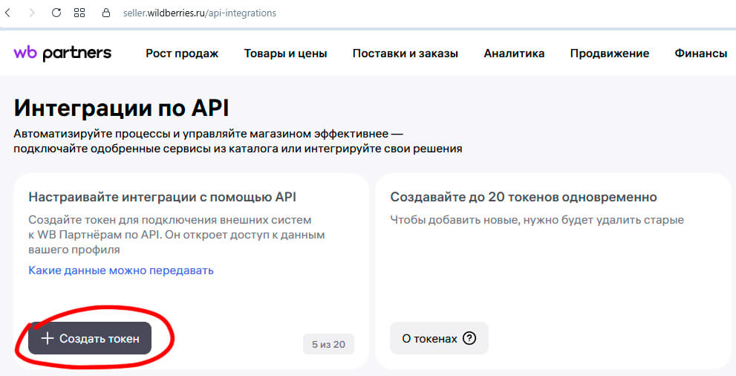Open Какие данные можно передавать link

coord(121,270)
